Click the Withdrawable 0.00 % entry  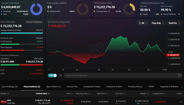[61, 11]
